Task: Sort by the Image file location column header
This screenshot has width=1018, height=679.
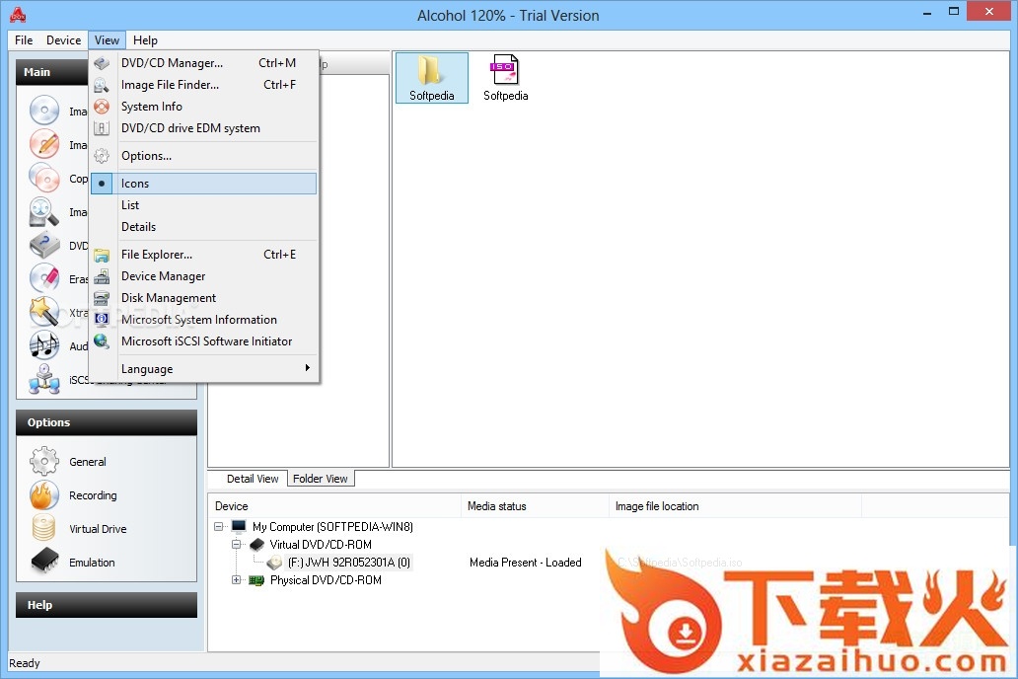Action: click(735, 506)
